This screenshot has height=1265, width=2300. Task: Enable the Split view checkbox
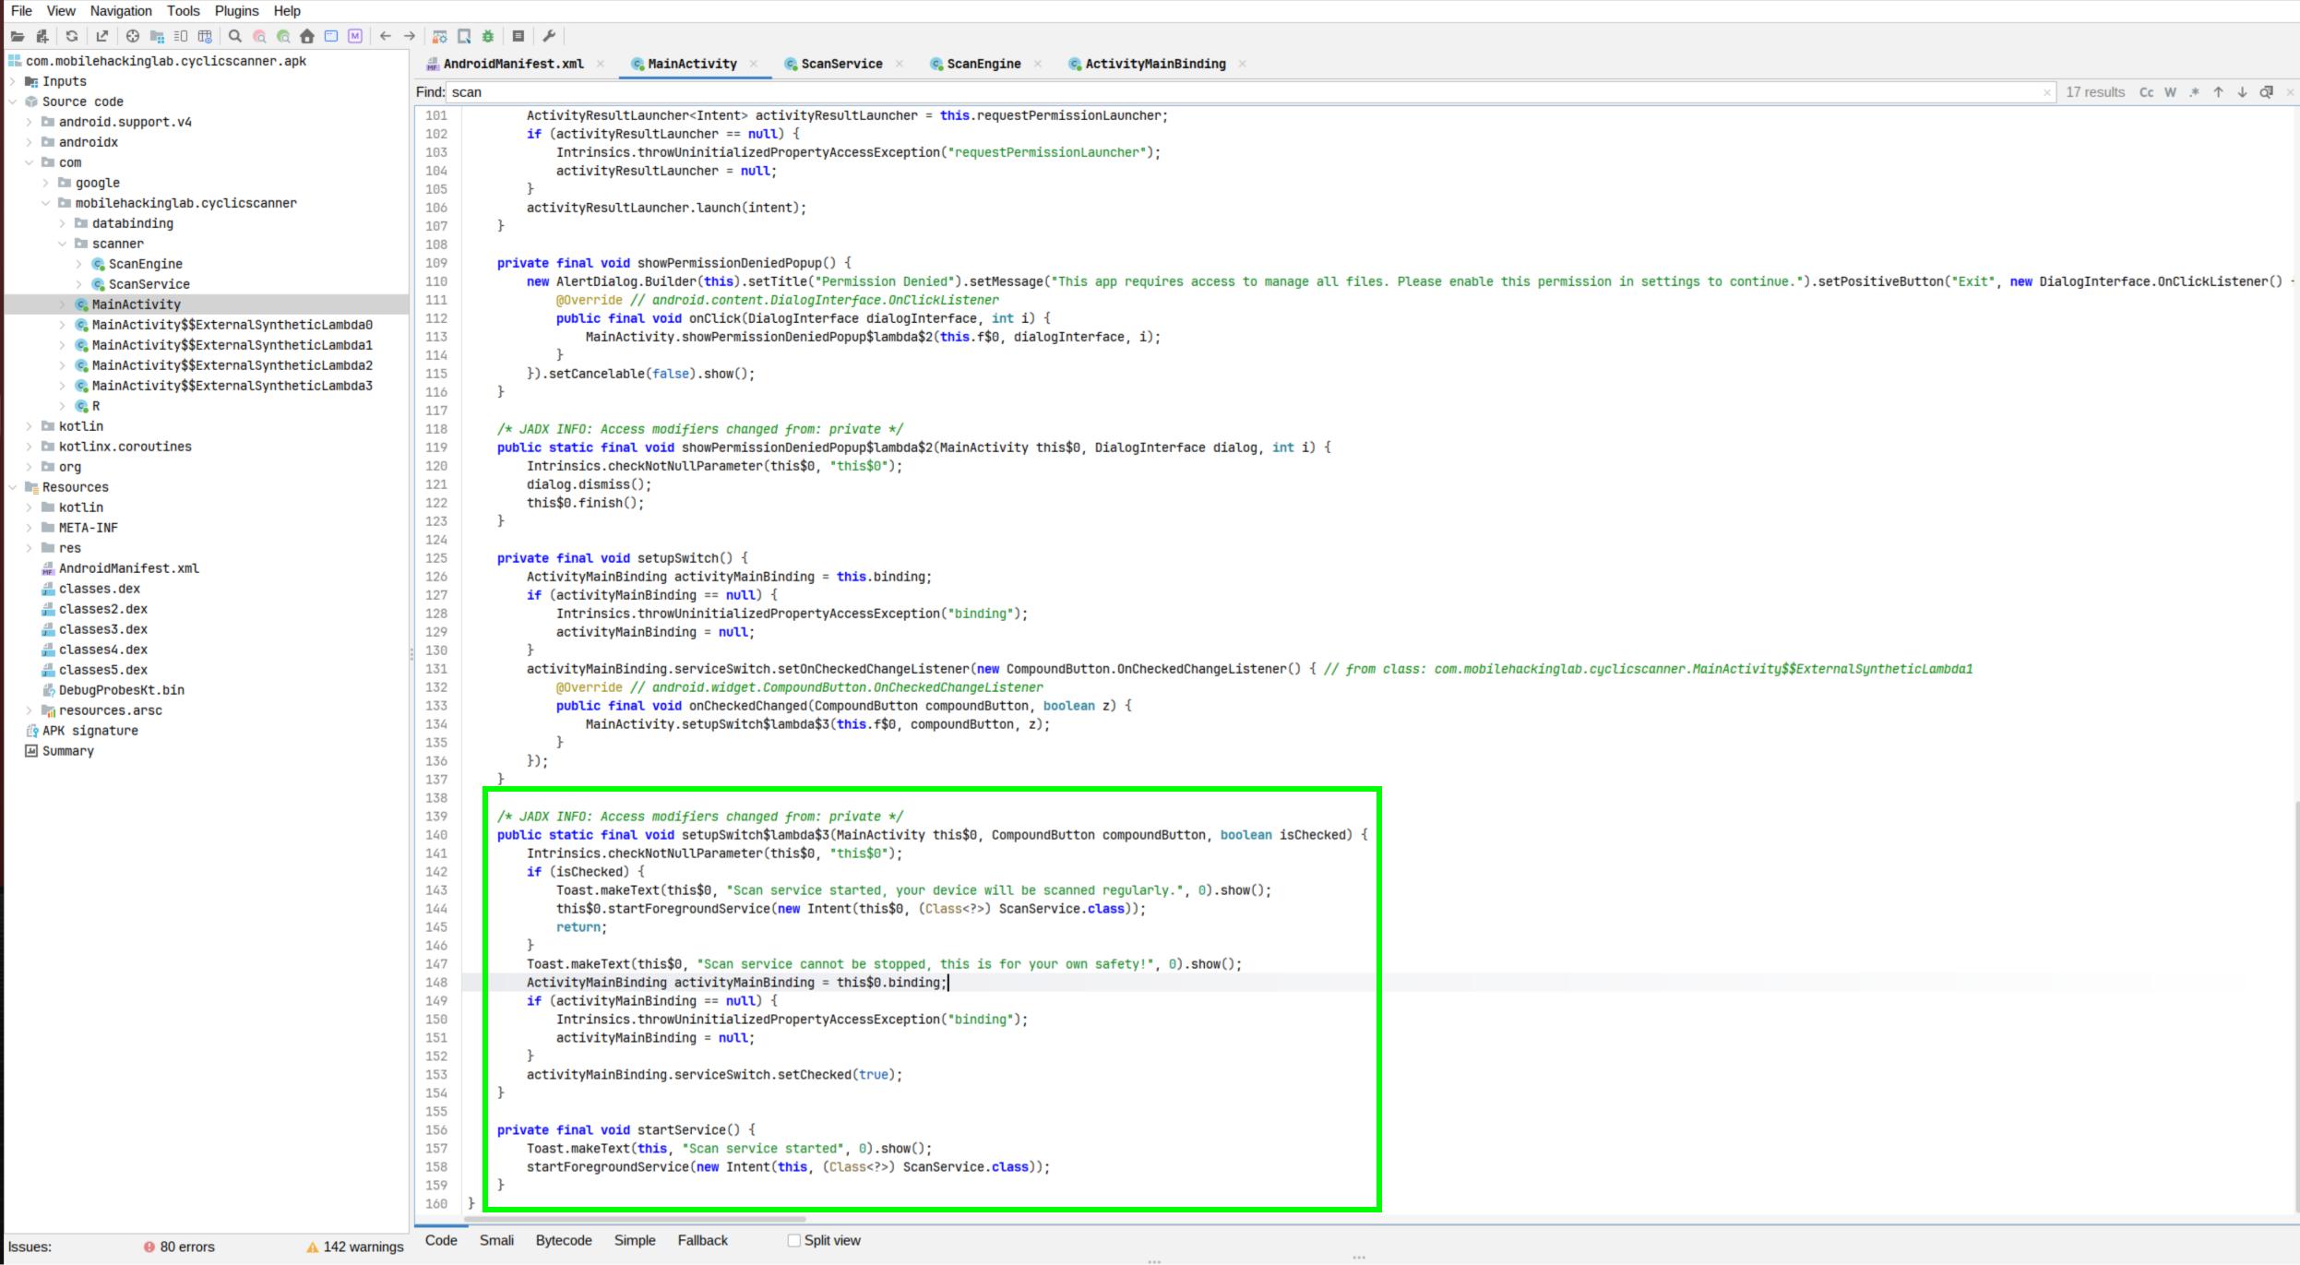[793, 1240]
